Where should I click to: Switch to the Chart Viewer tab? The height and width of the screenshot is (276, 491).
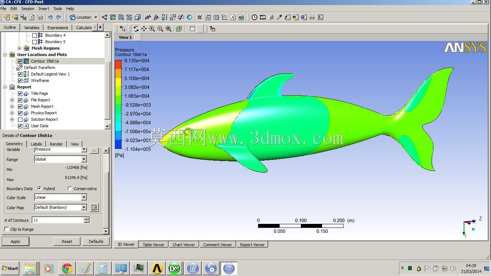(184, 245)
